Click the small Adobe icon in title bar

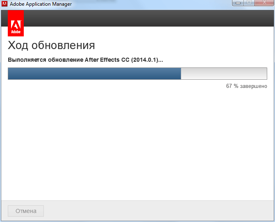coord(5,4)
